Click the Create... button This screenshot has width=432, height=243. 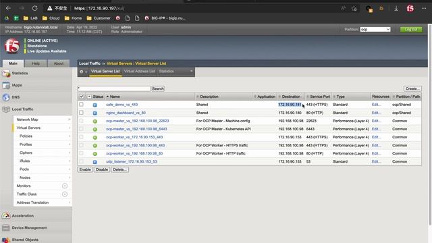pyautogui.click(x=412, y=88)
